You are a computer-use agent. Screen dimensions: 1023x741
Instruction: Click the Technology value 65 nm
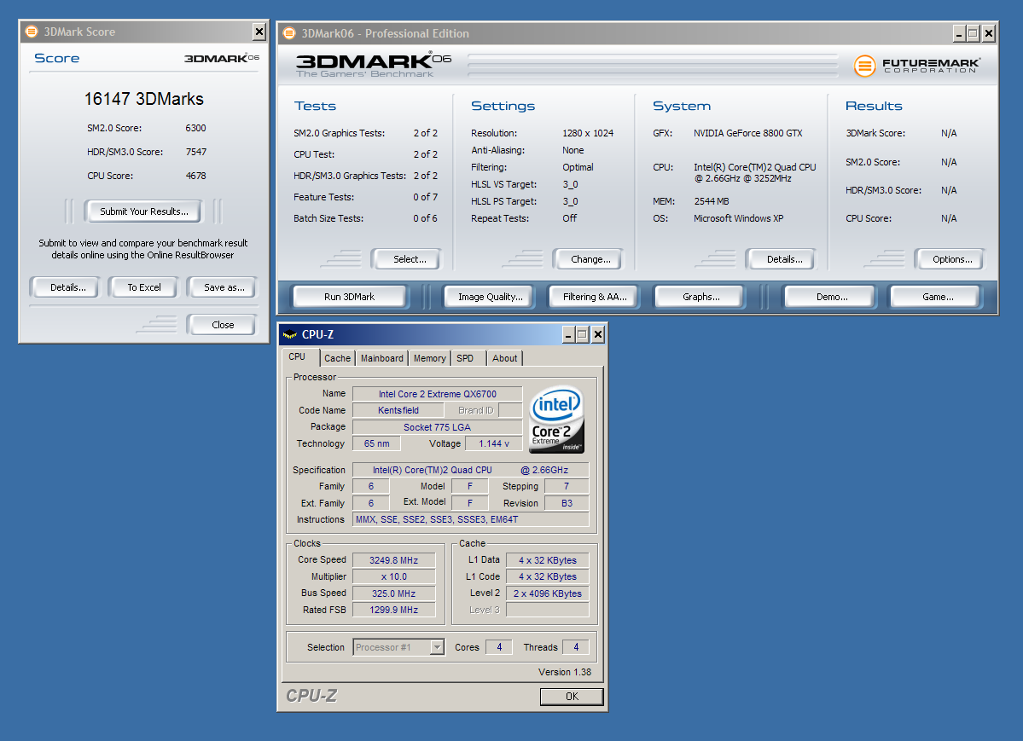coord(376,443)
